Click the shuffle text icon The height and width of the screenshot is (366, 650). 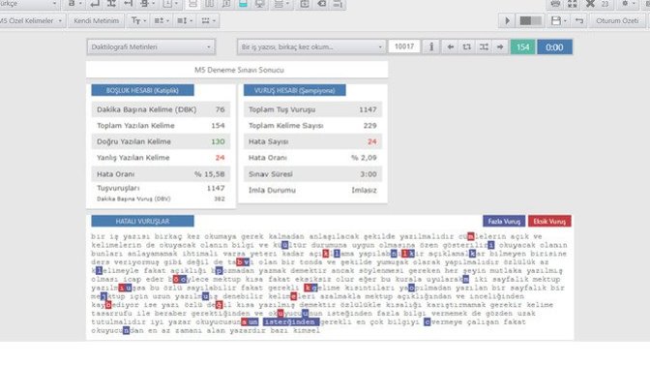tap(484, 46)
